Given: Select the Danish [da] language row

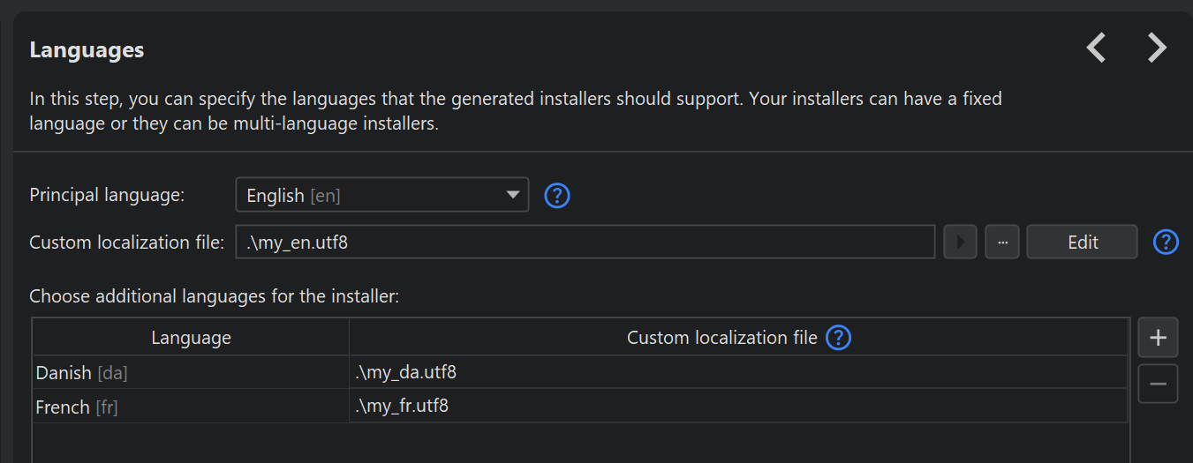Looking at the screenshot, I should tap(190, 373).
